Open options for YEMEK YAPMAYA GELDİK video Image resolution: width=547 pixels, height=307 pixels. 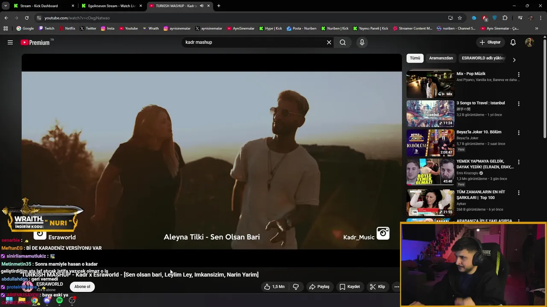519,162
